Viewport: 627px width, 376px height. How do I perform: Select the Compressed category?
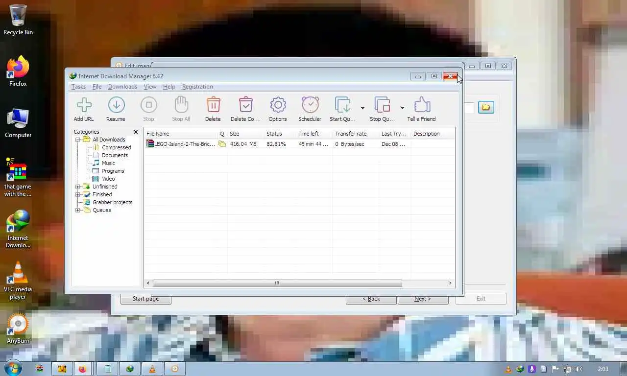pyautogui.click(x=116, y=147)
